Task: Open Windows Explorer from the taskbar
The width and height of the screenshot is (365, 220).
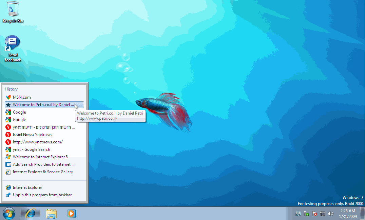Action: pos(51,214)
